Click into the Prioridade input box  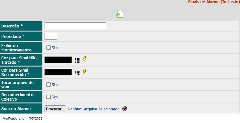point(50,36)
